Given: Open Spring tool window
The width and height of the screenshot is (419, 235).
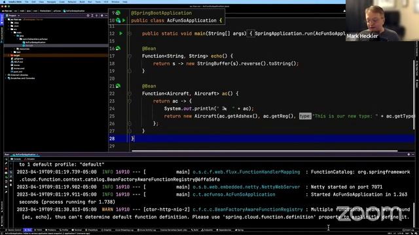Looking at the screenshot, I should (240, 230).
